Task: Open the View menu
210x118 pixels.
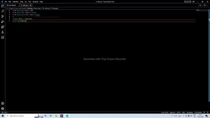Action: click(22, 2)
